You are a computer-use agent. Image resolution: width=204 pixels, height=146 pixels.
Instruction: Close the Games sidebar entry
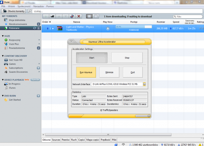(39, 64)
